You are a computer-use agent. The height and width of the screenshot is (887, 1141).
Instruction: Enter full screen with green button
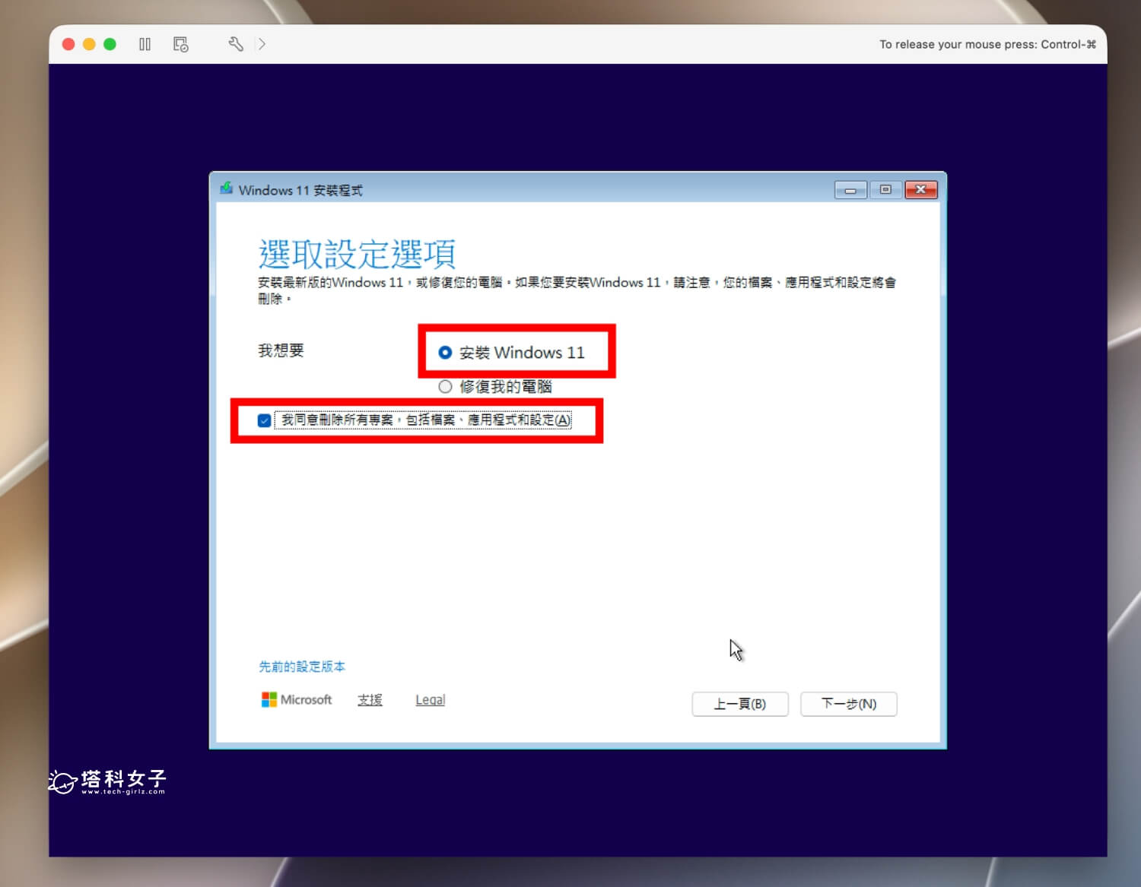(110, 44)
